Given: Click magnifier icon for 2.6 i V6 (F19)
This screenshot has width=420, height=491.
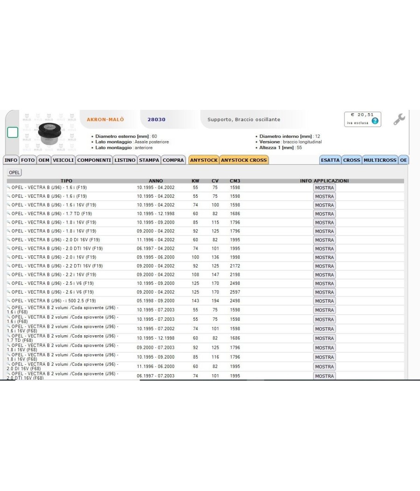Looking at the screenshot, I should click(8, 292).
